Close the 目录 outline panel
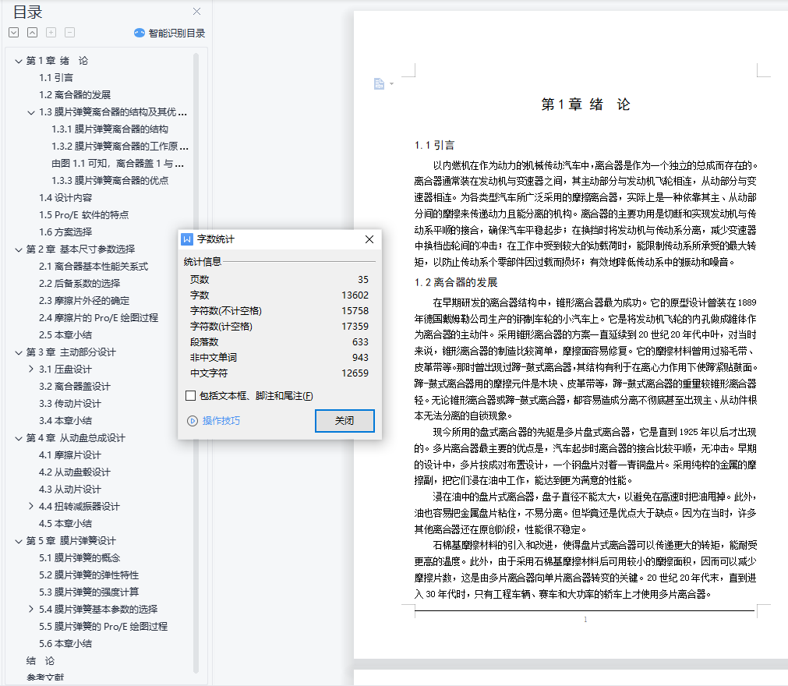788x686 pixels. [196, 11]
